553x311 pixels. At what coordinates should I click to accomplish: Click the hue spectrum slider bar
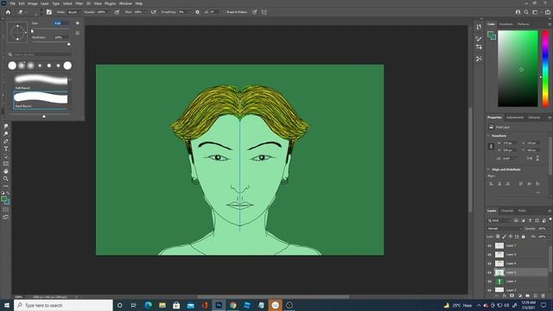pos(545,68)
